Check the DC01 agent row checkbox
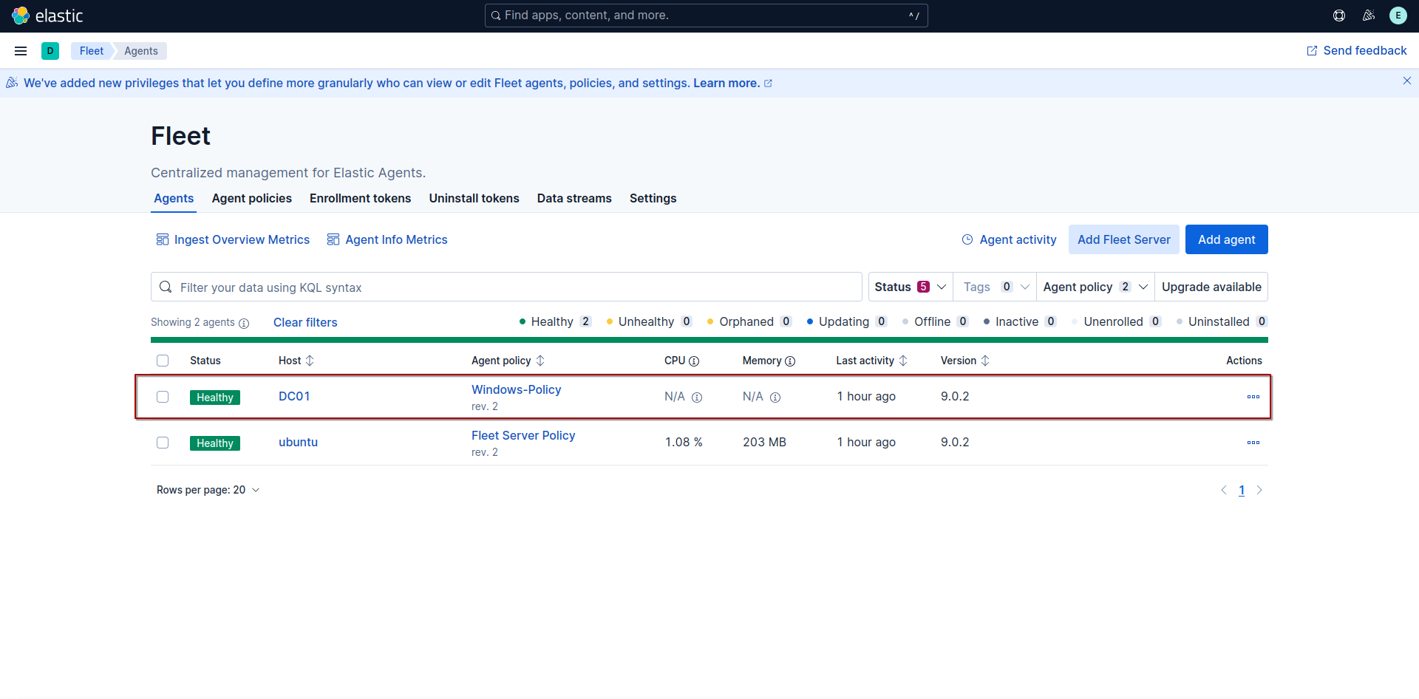The width and height of the screenshot is (1419, 699). [x=163, y=397]
